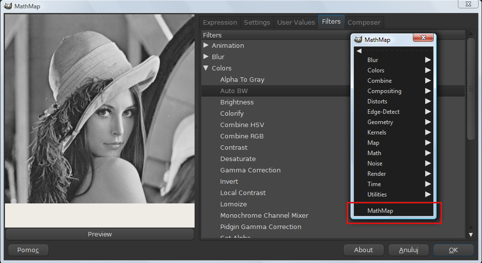The image size is (482, 263).
Task: Click the filter list vertical scrollbar thumb
Action: click(x=471, y=89)
